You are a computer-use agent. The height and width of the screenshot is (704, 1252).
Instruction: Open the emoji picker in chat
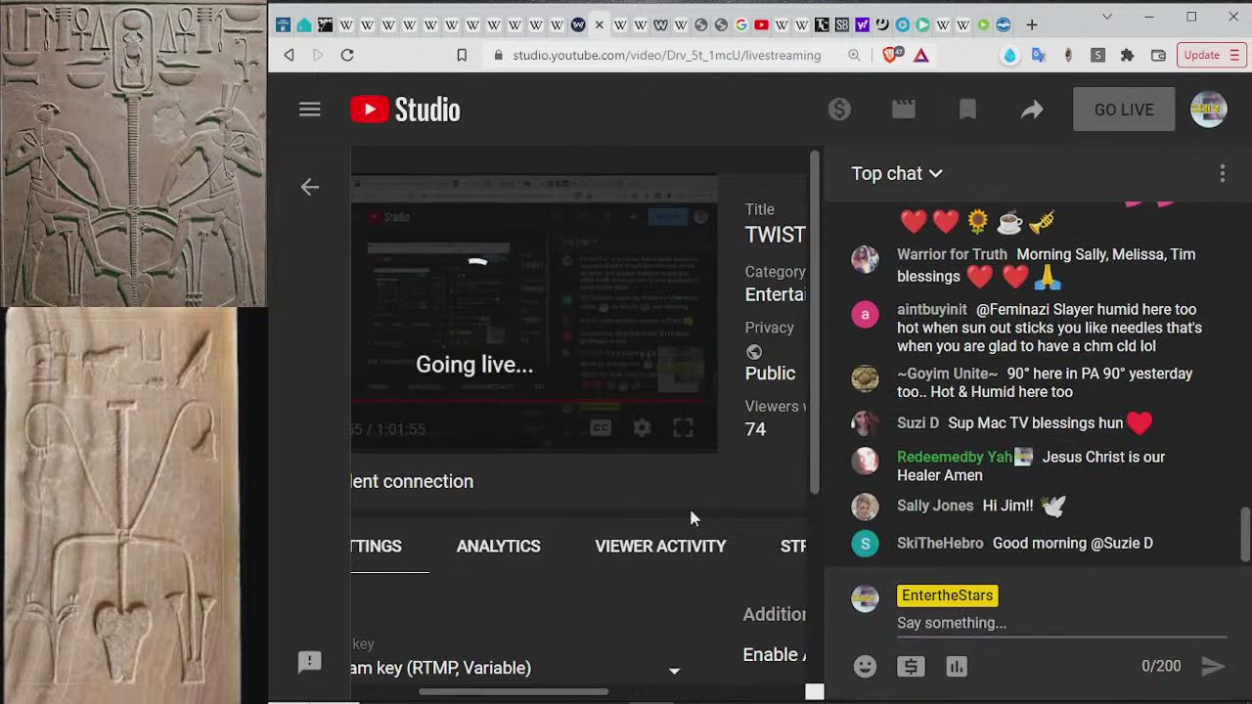click(865, 666)
